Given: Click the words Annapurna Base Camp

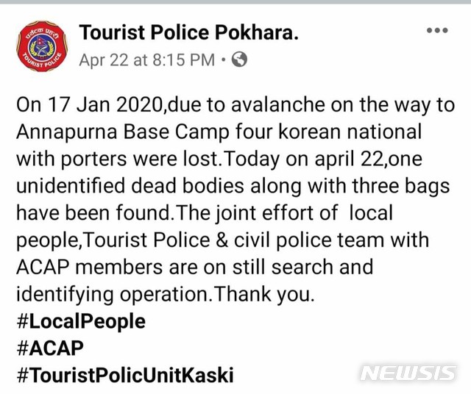Looking at the screenshot, I should [x=123, y=132].
